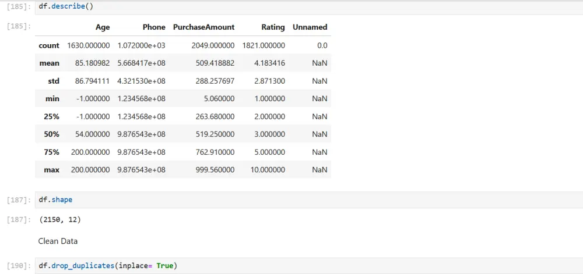Click the df.describe() code cell

coord(309,7)
